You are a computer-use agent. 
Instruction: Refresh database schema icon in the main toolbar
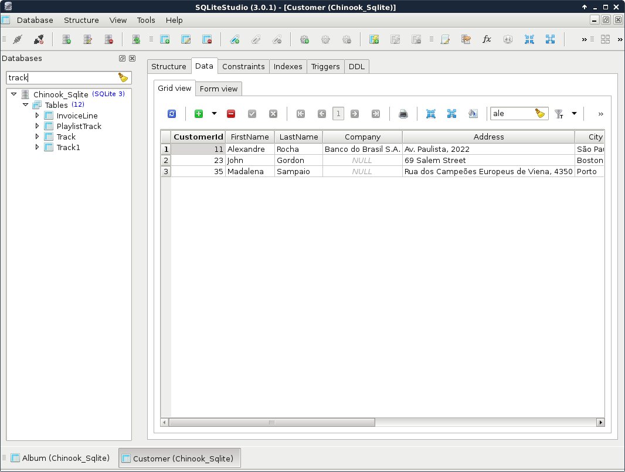[x=137, y=39]
